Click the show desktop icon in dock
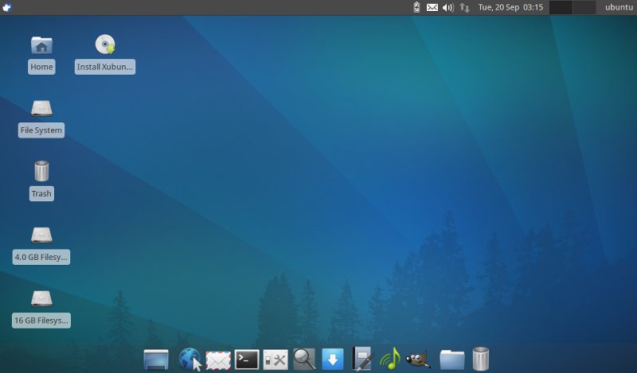Image resolution: width=637 pixels, height=373 pixels. 156,359
